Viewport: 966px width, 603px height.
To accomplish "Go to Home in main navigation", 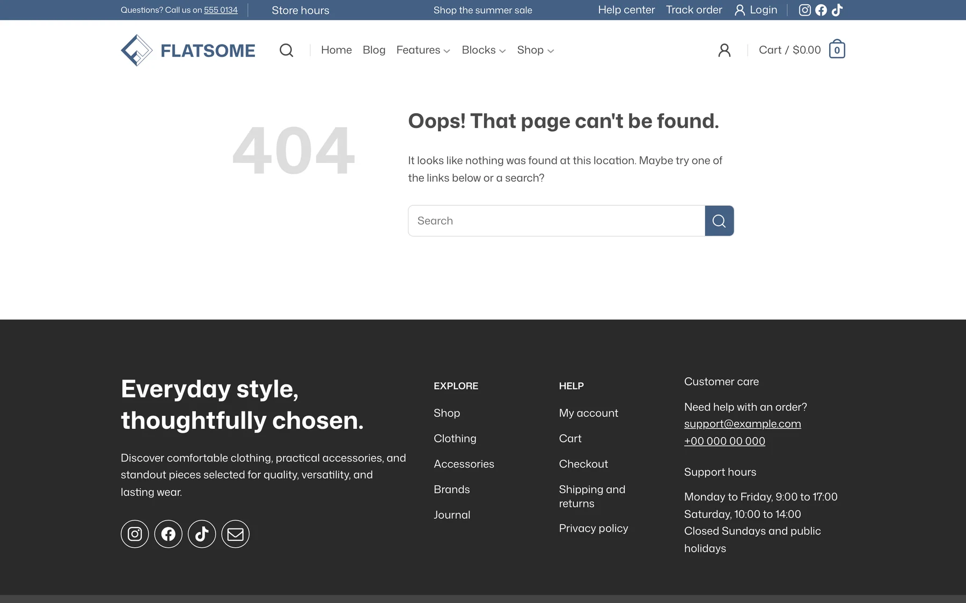I will pyautogui.click(x=336, y=50).
